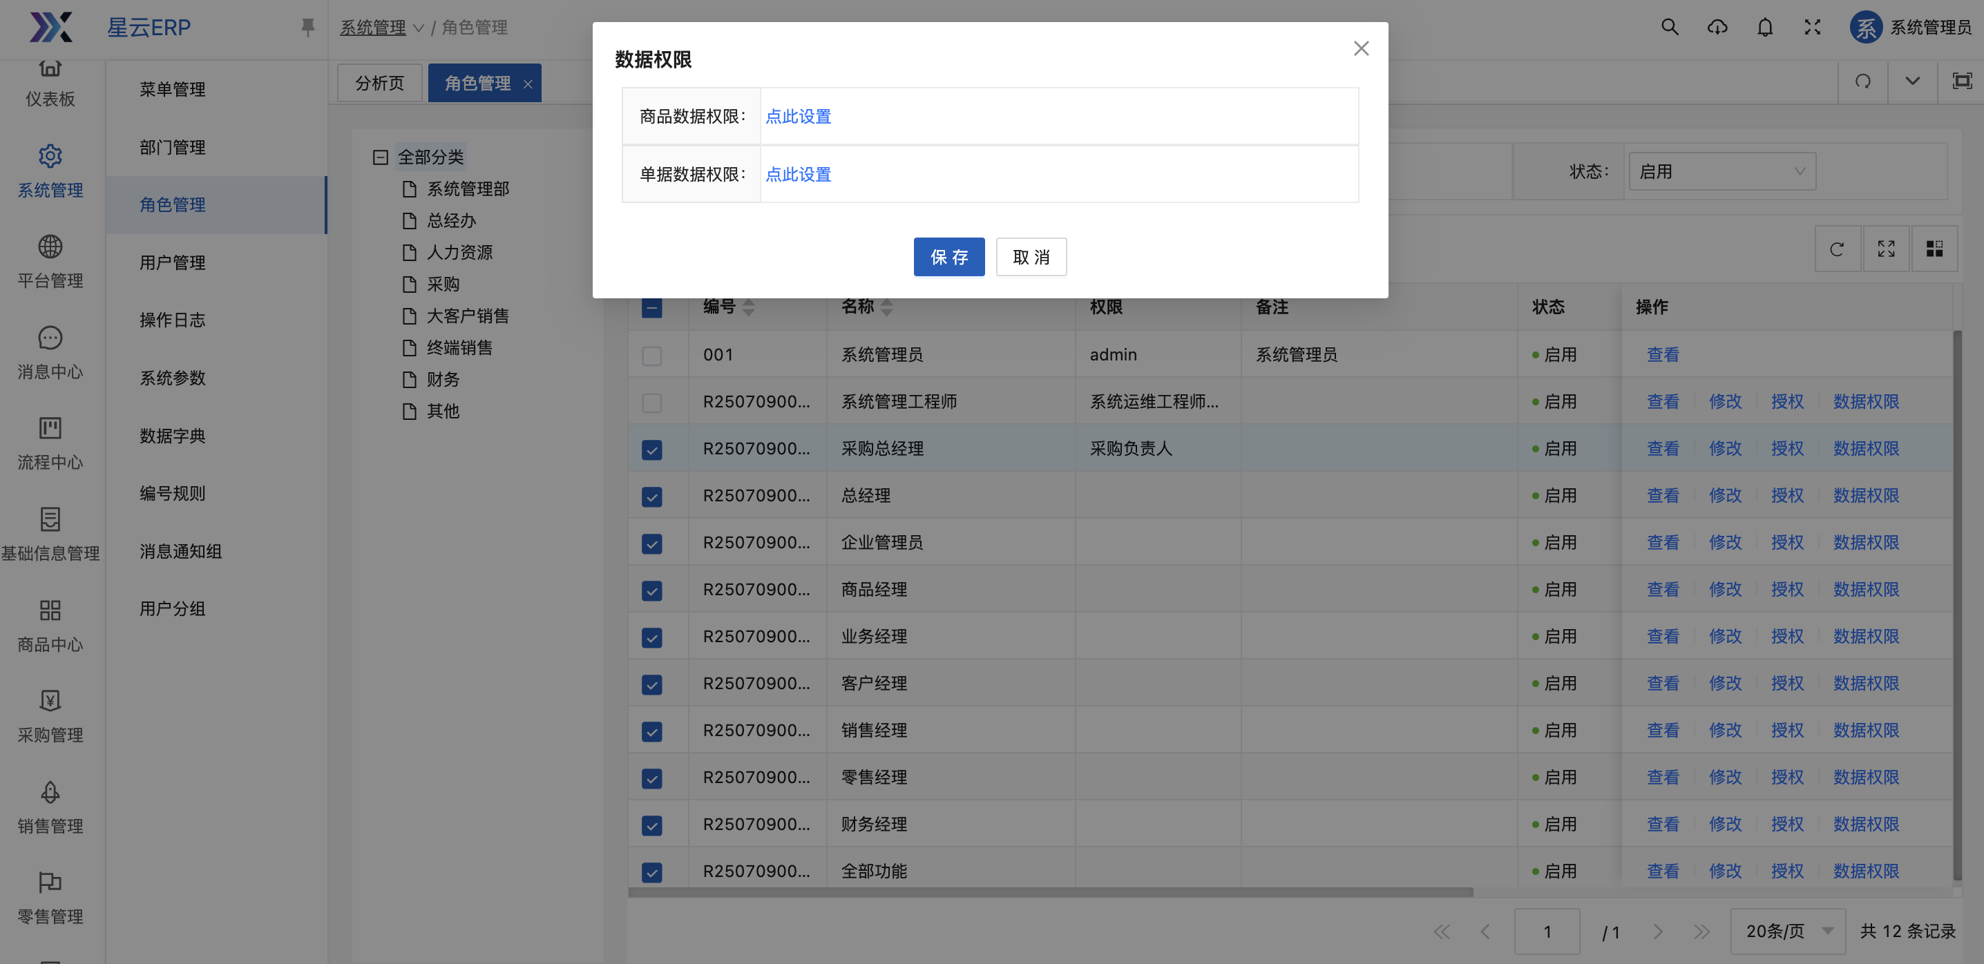The width and height of the screenshot is (1984, 964).
Task: Open the 20条/页 page size dropdown
Action: pyautogui.click(x=1787, y=931)
